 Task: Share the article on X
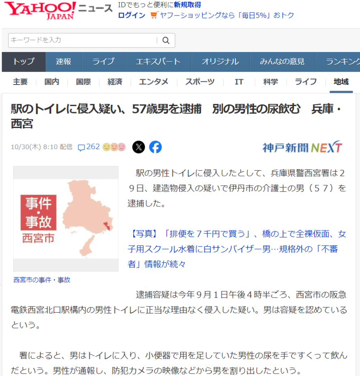pyautogui.click(x=138, y=147)
